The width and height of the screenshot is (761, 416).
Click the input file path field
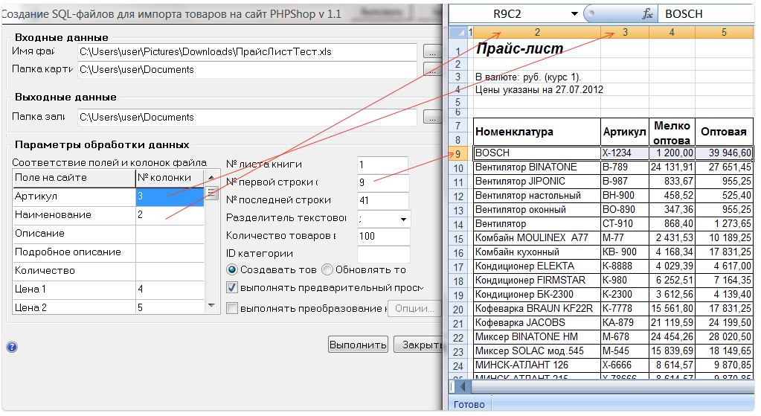coord(247,52)
